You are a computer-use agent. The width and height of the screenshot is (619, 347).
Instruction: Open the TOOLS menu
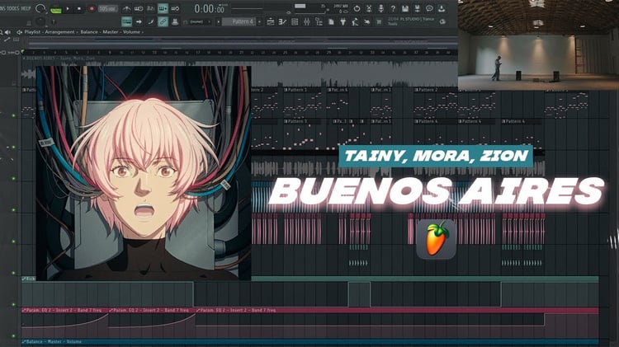pyautogui.click(x=13, y=8)
